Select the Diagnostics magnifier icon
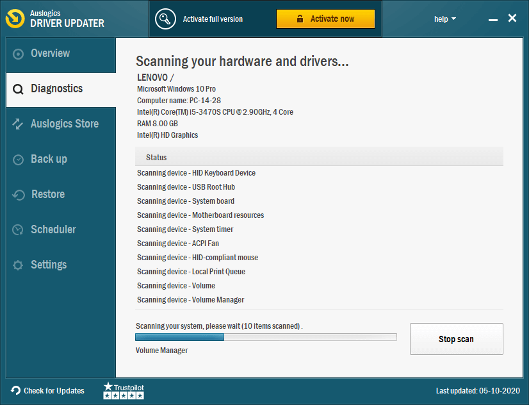This screenshot has width=529, height=405. tap(19, 89)
